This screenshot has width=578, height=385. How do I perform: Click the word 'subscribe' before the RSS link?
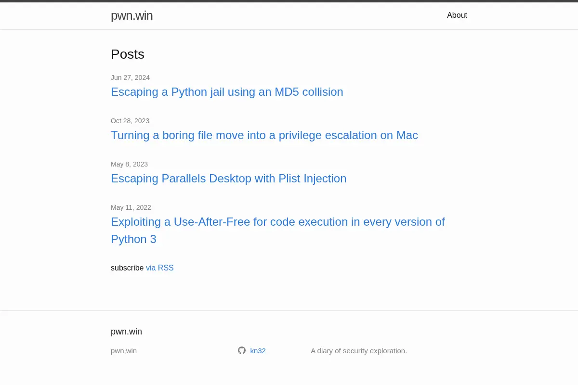click(127, 268)
